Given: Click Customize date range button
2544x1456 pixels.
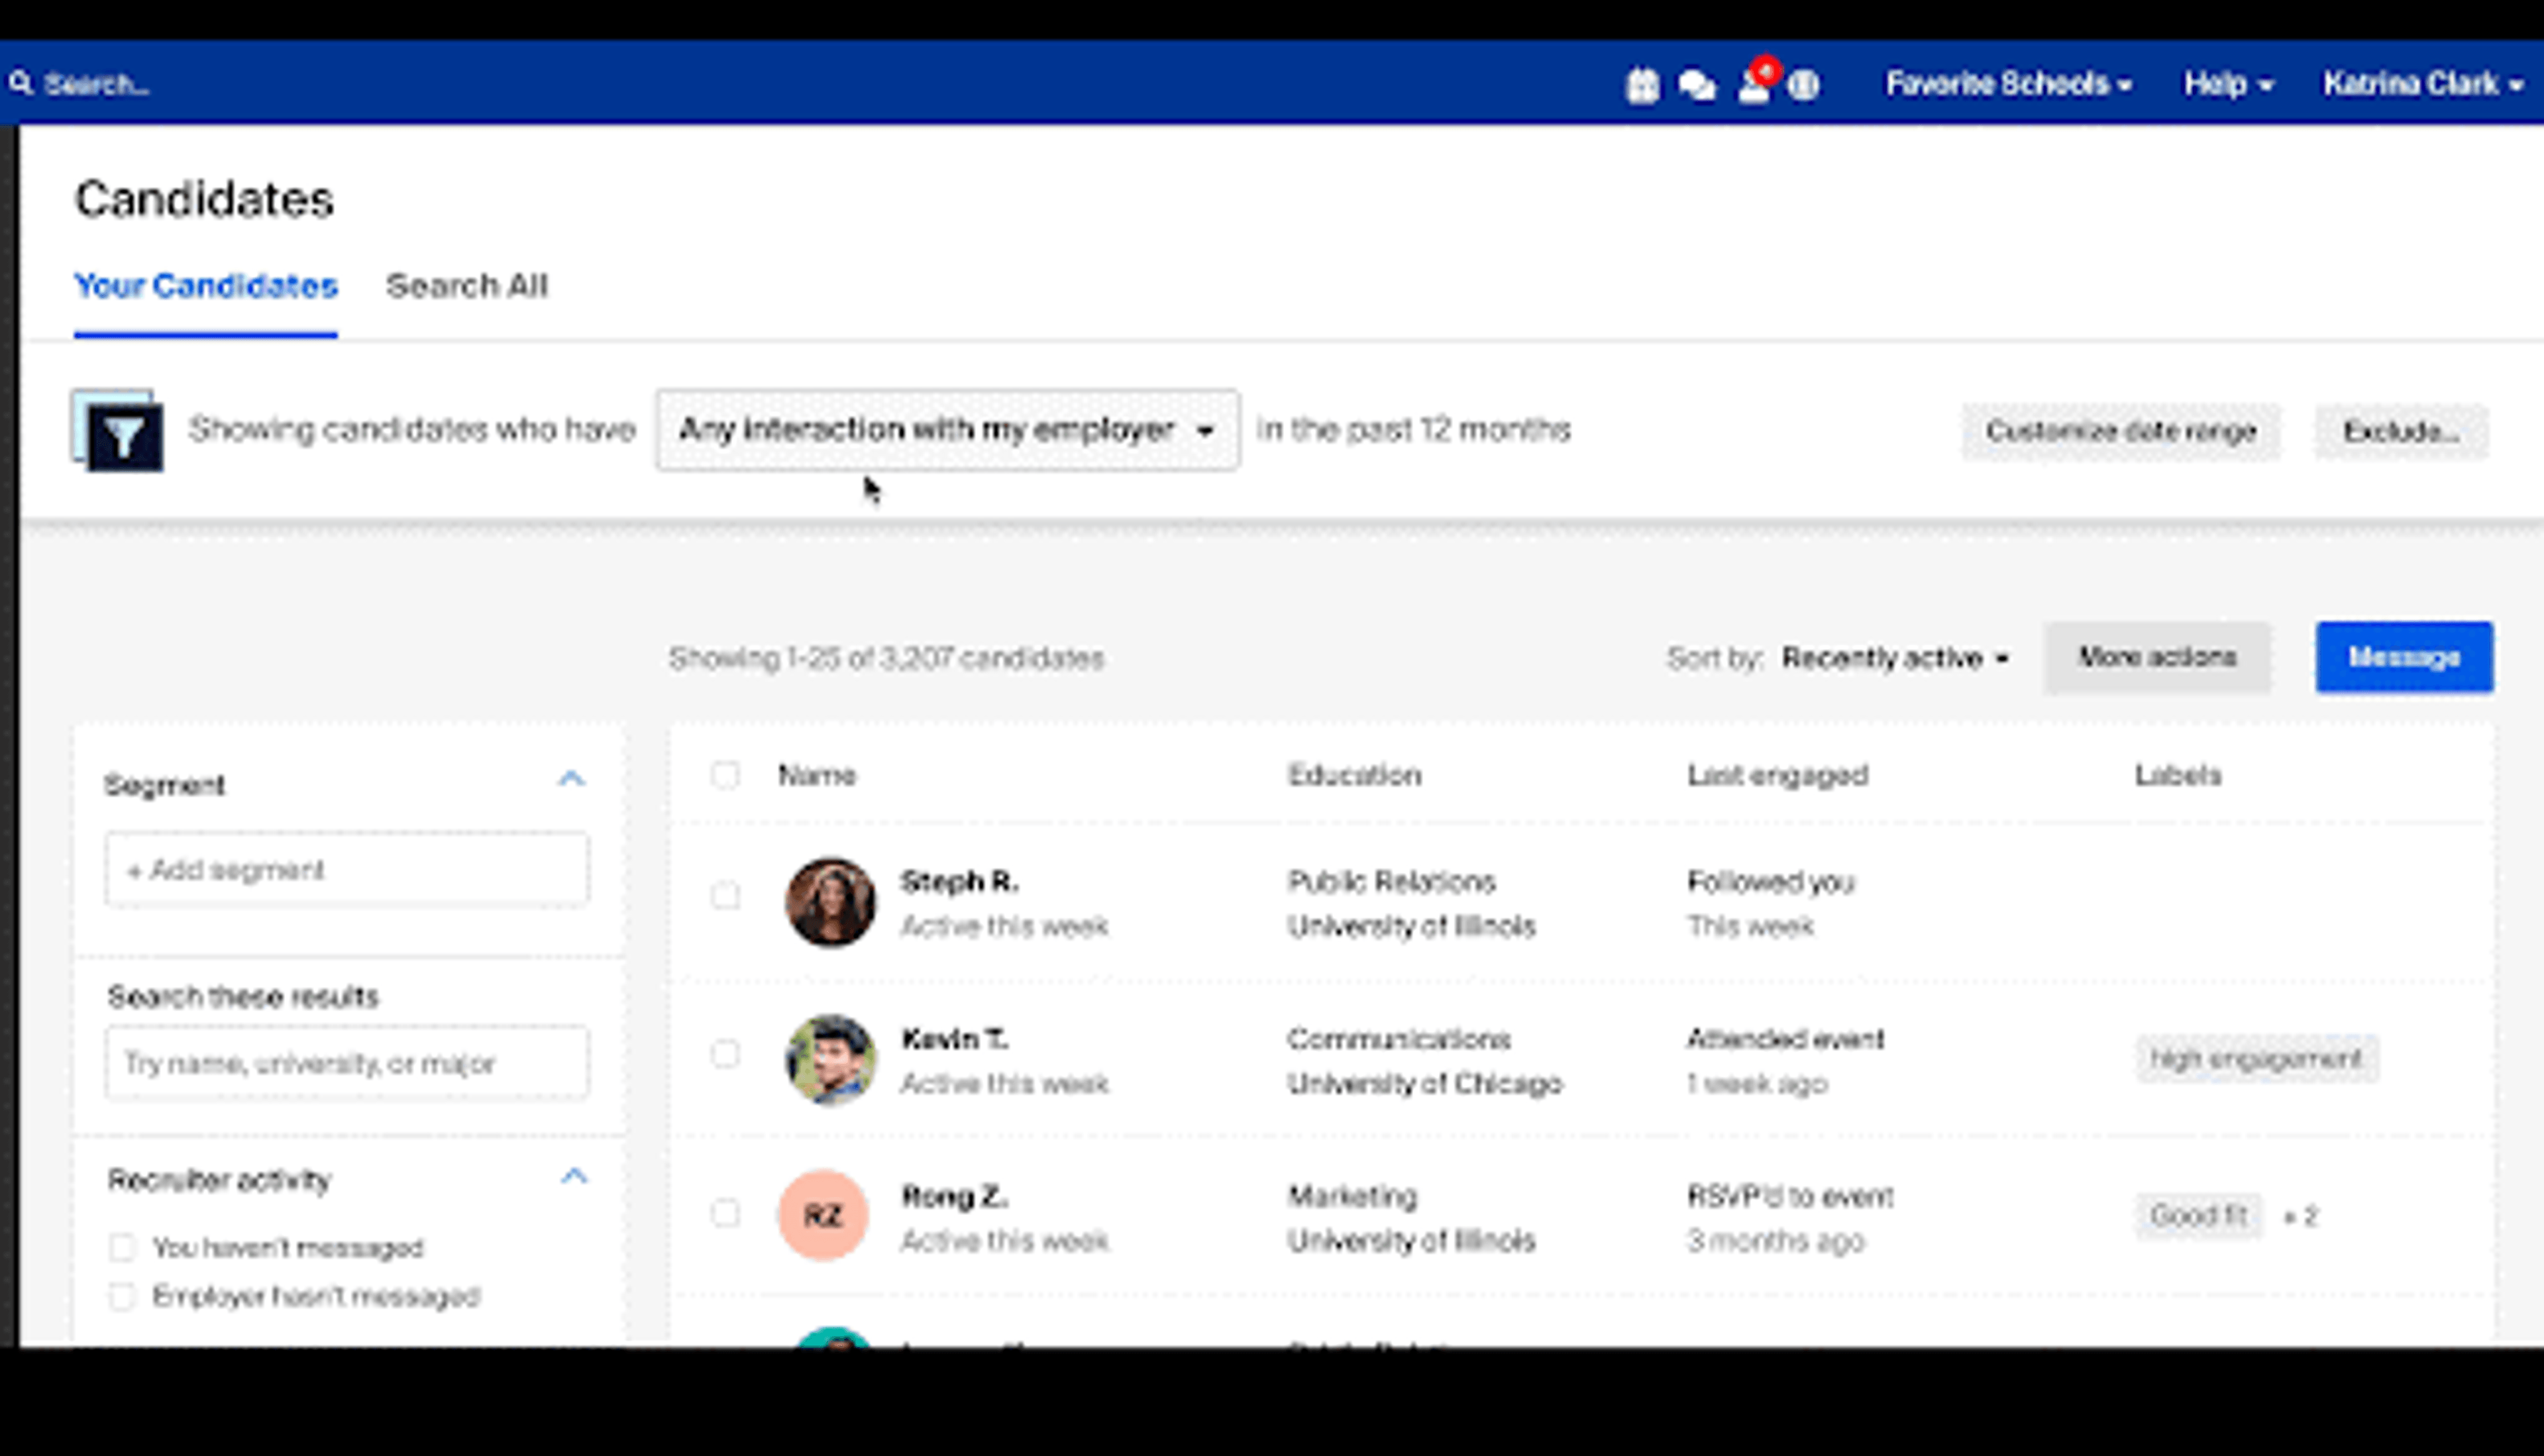Looking at the screenshot, I should (2120, 431).
